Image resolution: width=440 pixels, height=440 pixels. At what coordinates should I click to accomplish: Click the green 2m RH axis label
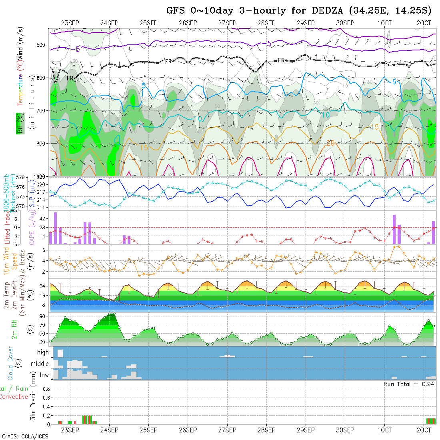(x=14, y=328)
